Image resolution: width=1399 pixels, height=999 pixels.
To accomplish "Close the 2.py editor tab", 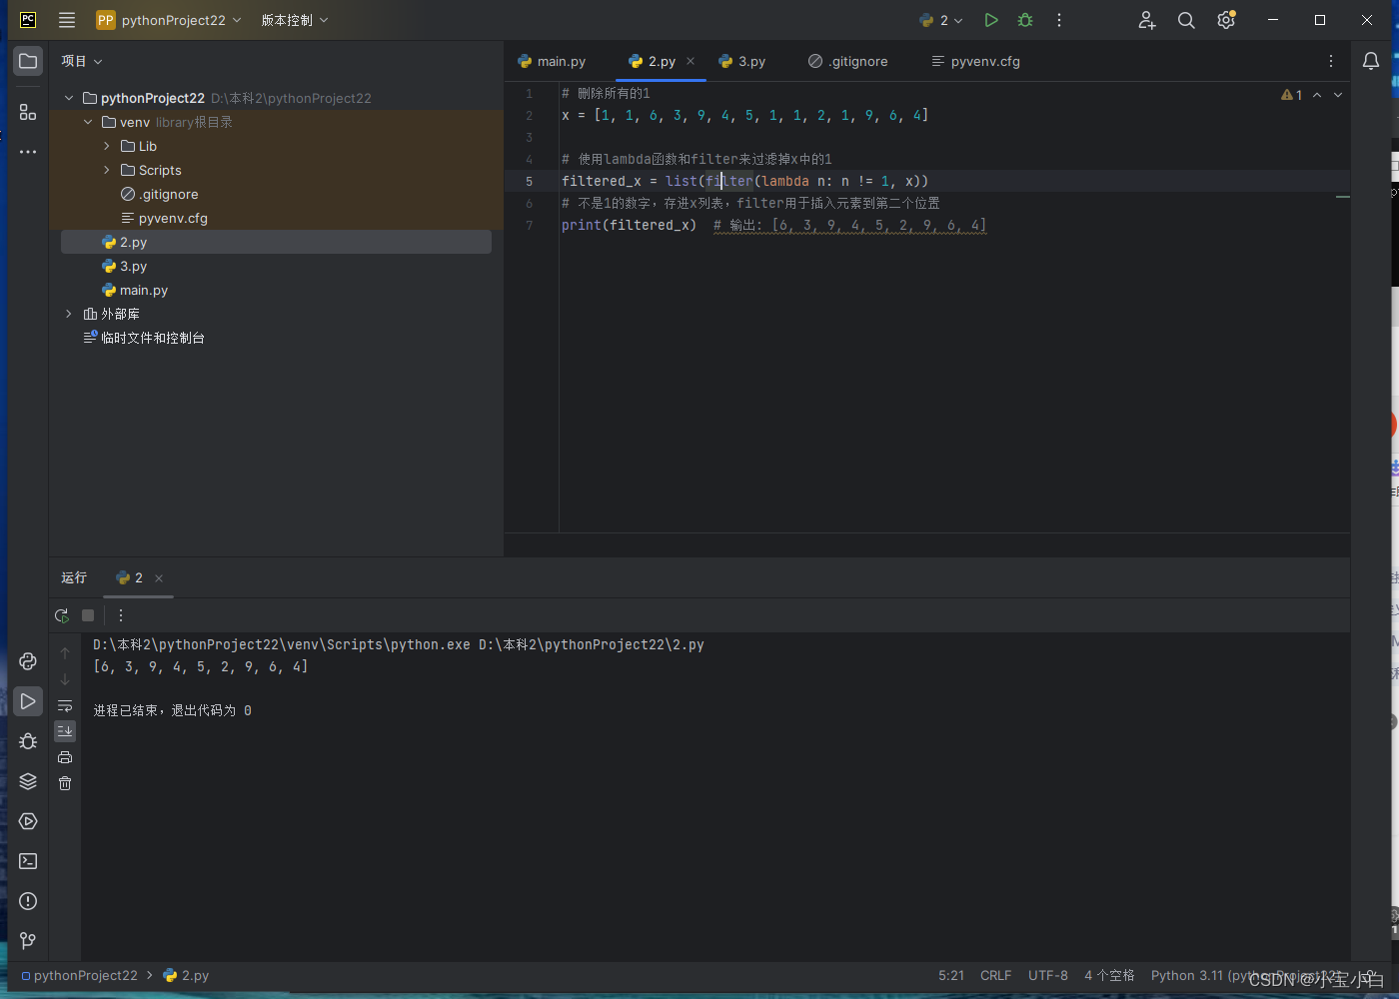I will [x=691, y=61].
